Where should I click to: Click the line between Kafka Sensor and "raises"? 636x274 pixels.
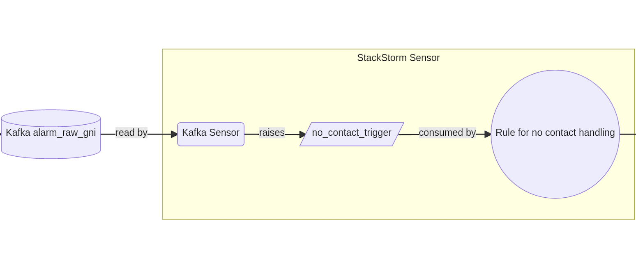pyautogui.click(x=251, y=134)
